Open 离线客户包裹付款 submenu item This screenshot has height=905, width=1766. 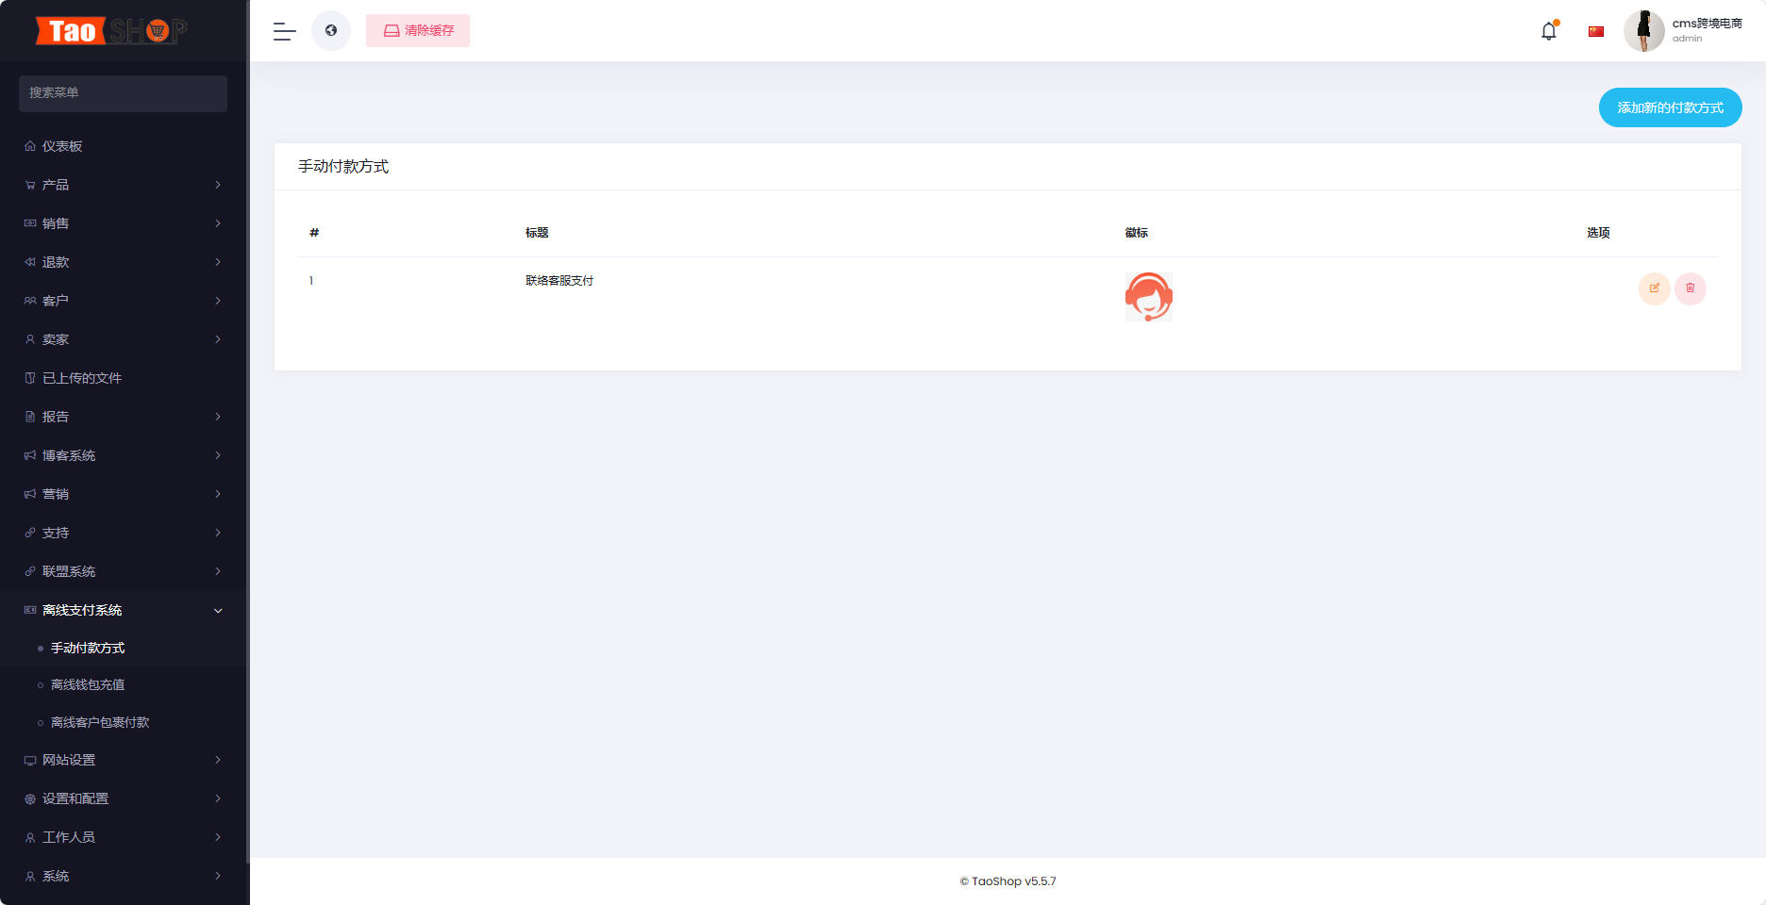click(x=100, y=722)
